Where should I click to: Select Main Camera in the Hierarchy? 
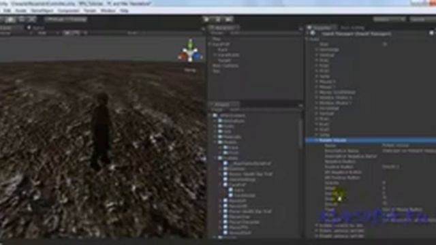click(x=225, y=66)
